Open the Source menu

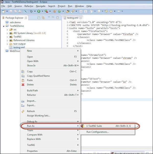(x=18, y=6)
